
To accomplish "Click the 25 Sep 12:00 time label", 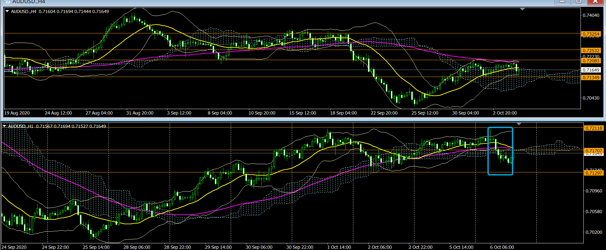I will [x=425, y=113].
